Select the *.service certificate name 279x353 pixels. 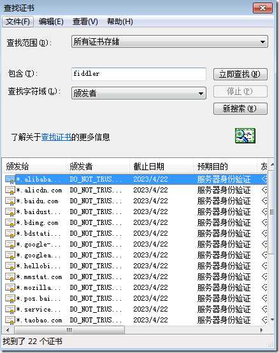38,309
